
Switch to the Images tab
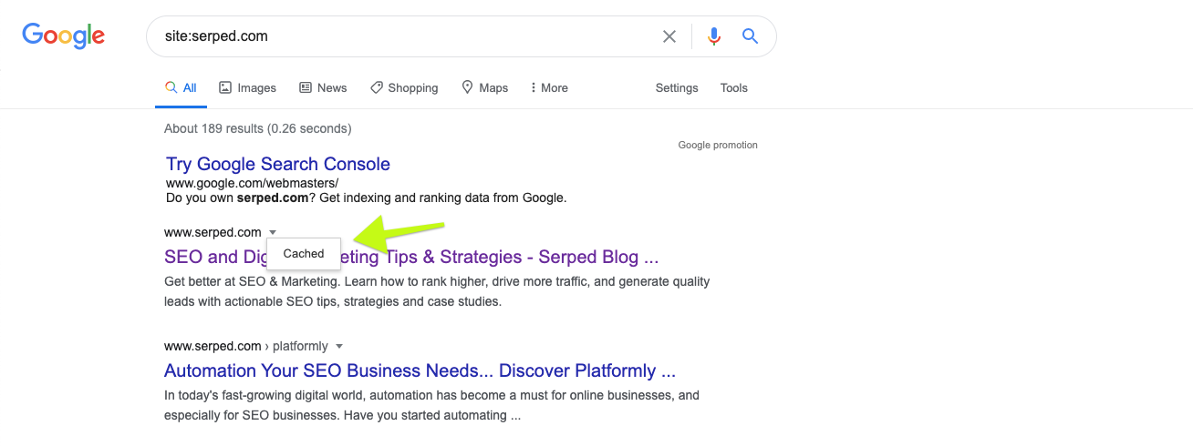click(x=247, y=88)
